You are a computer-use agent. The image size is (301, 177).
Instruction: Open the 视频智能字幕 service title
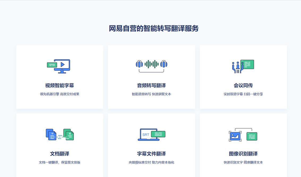click(59, 85)
